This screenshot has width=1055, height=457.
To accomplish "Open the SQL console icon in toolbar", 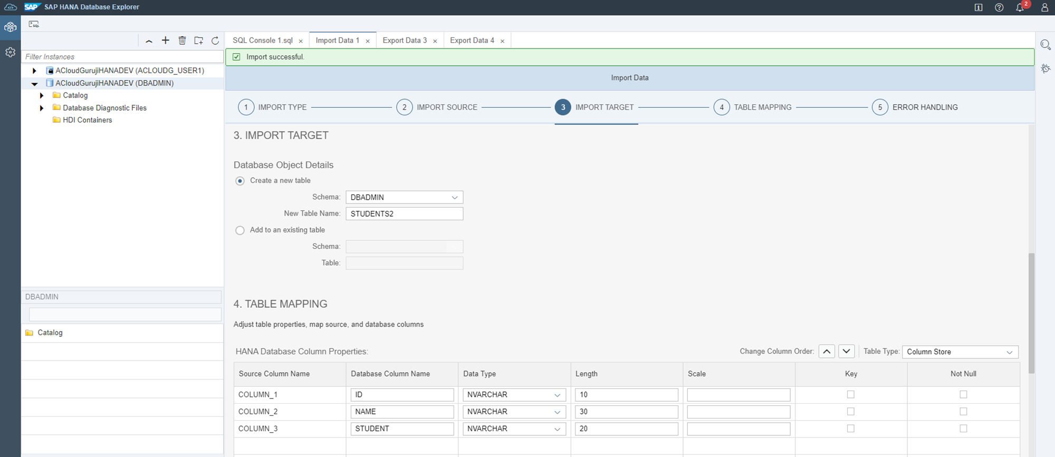I will coord(34,24).
